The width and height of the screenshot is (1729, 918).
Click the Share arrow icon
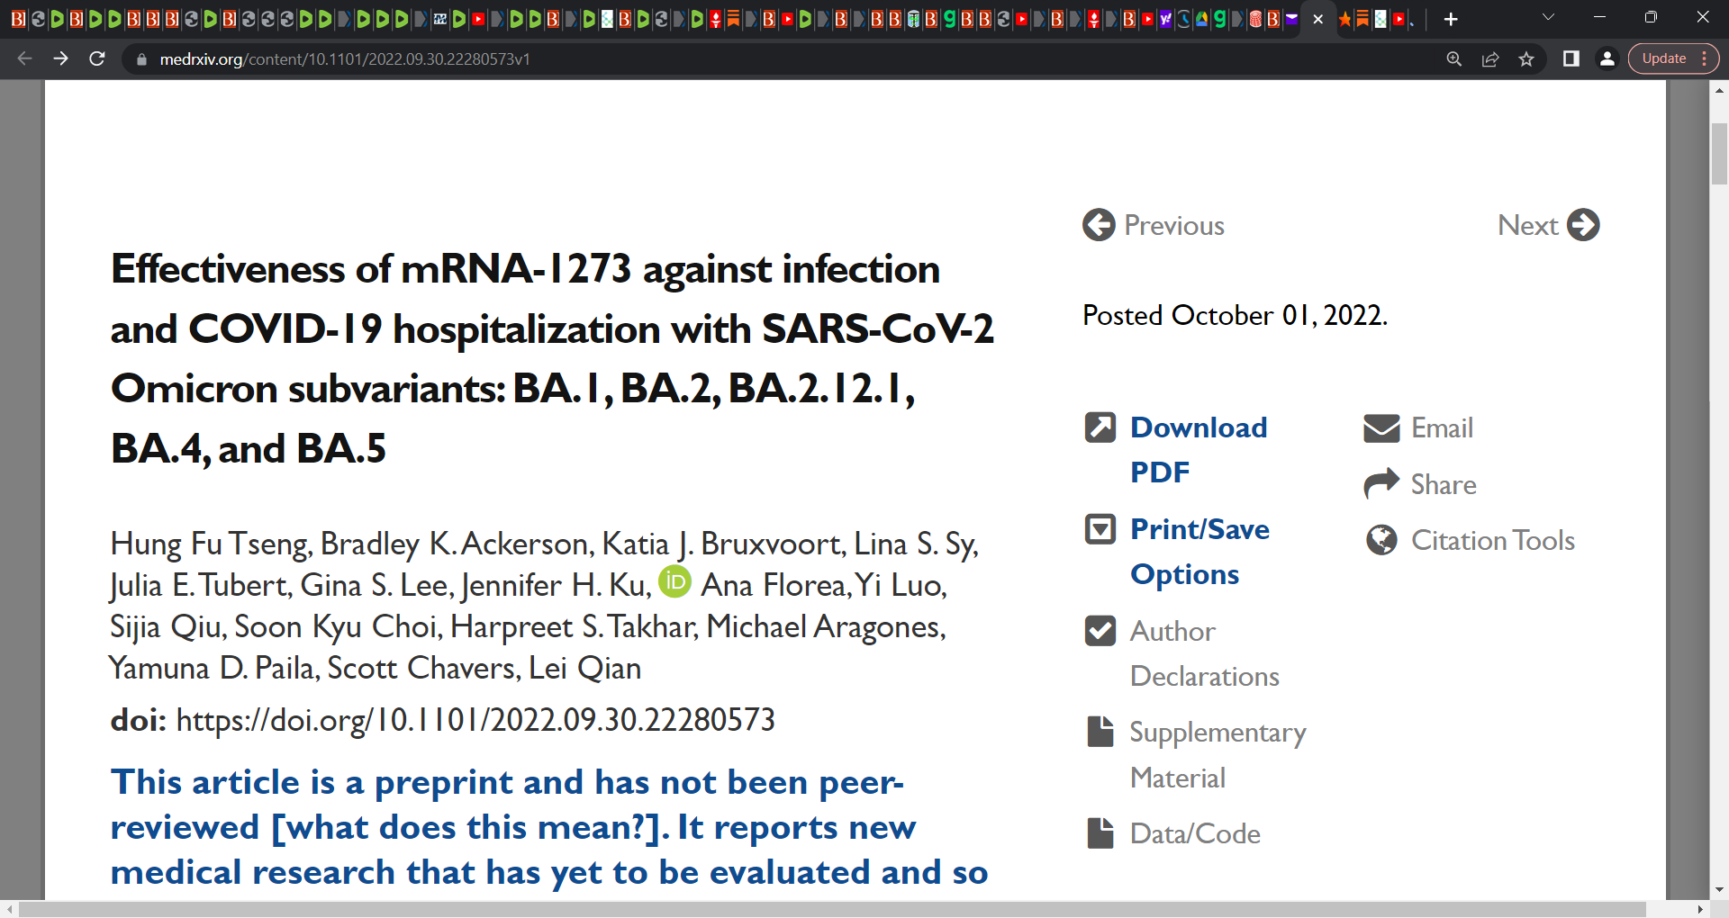[1381, 484]
